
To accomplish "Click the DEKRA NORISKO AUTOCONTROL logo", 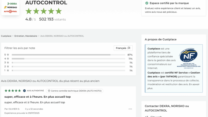I will (10, 8).
